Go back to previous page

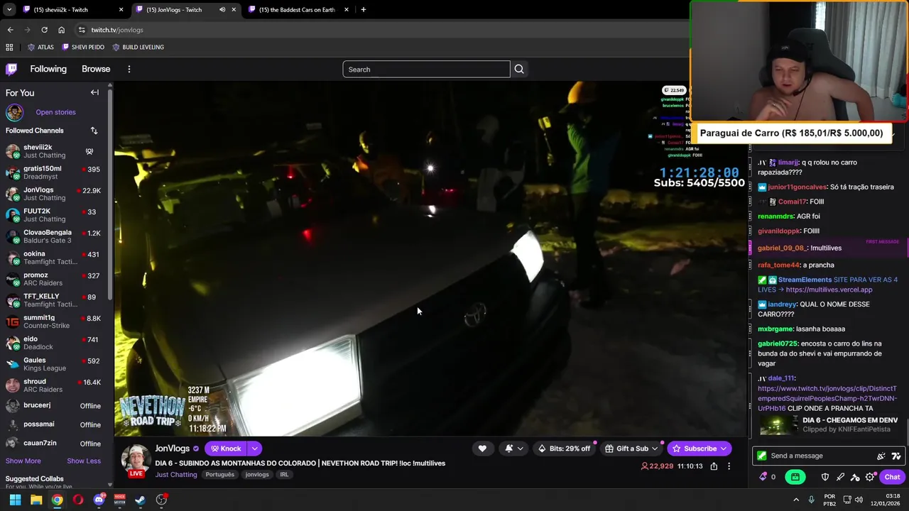pos(10,30)
